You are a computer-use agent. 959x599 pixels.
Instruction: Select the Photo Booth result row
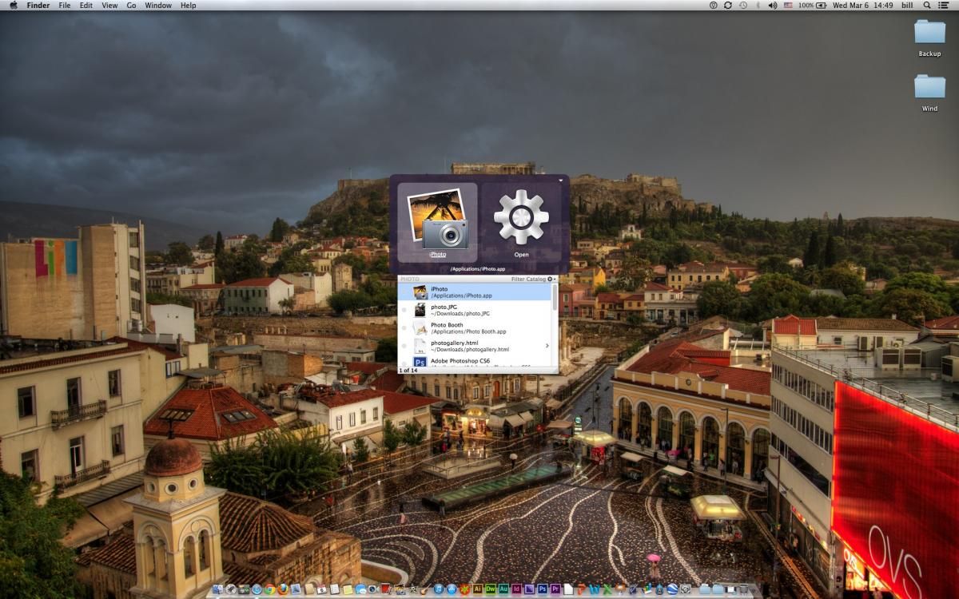click(475, 328)
